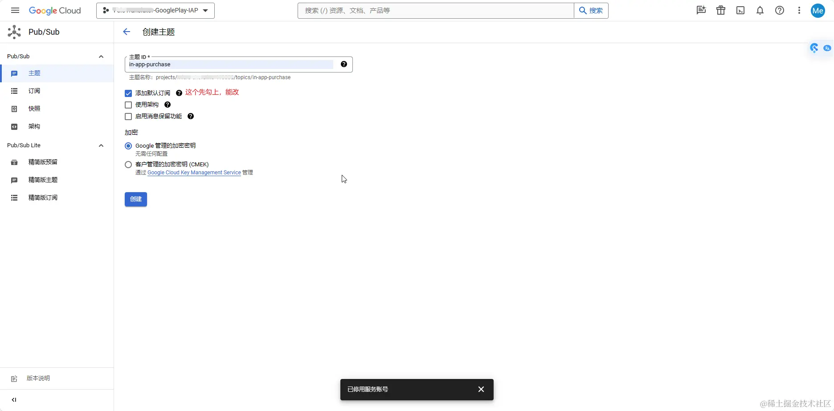Open the help question mark menu

pos(780,10)
